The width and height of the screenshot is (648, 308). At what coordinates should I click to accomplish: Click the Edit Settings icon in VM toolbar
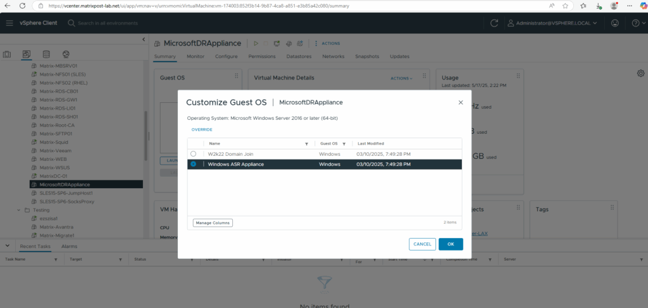[289, 44]
